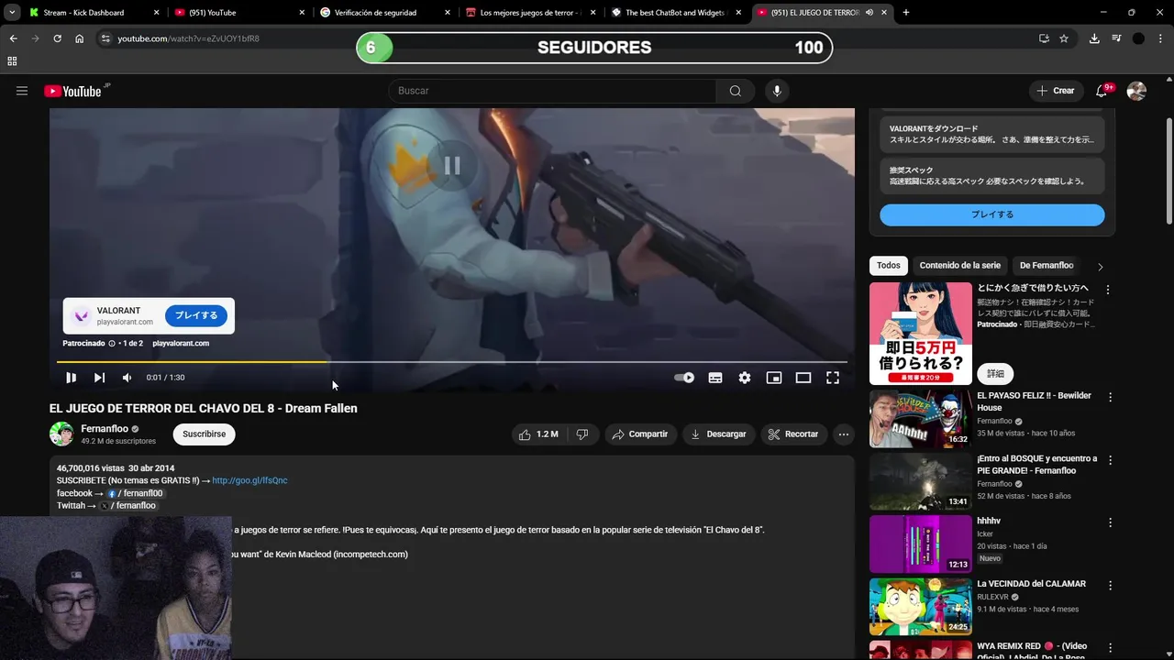Switch to miniplayer mode
Image resolution: width=1174 pixels, height=660 pixels.
pyautogui.click(x=774, y=378)
